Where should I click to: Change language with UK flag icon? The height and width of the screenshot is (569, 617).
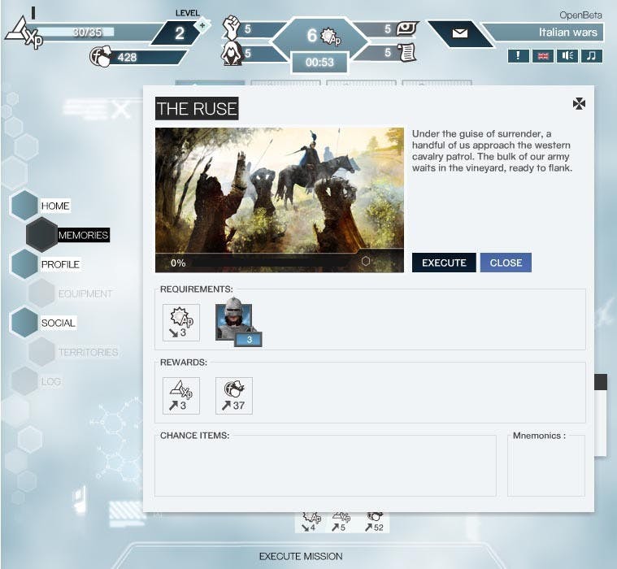pos(543,56)
